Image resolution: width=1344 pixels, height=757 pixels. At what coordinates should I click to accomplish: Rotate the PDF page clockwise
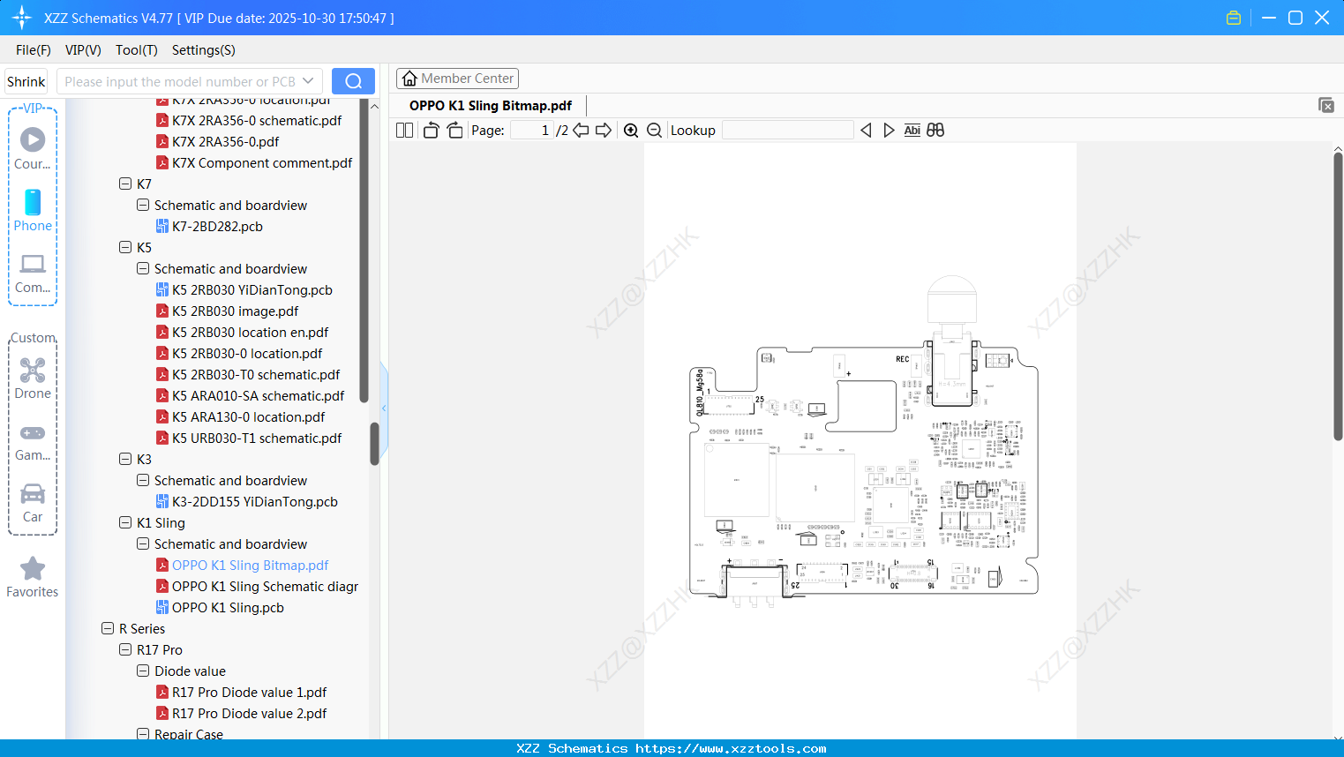point(454,131)
